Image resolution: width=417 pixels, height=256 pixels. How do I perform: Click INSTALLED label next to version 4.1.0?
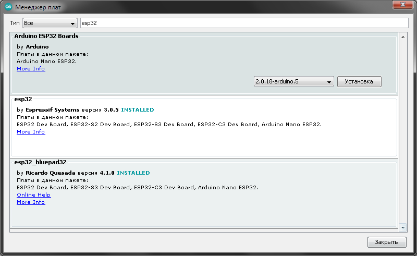tap(133, 173)
